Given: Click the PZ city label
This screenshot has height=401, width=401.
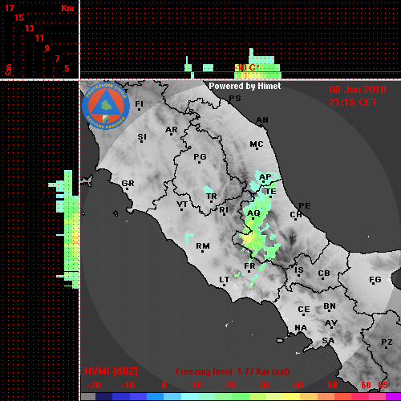Looking at the screenshot, I should pos(387,342).
